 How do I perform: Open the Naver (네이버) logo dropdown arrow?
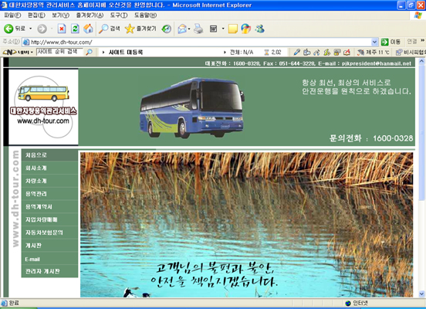click(32, 52)
